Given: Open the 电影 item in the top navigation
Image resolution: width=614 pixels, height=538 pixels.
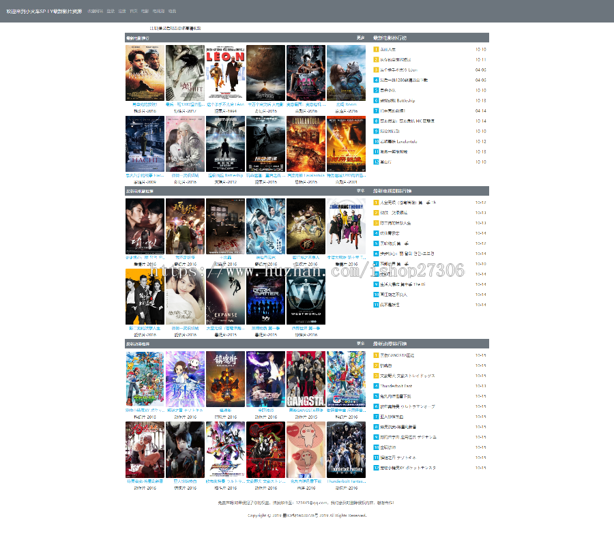Looking at the screenshot, I should [x=145, y=12].
